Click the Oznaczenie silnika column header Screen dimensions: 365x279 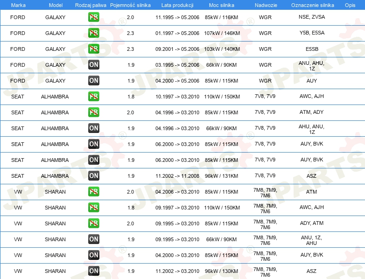[x=312, y=5]
